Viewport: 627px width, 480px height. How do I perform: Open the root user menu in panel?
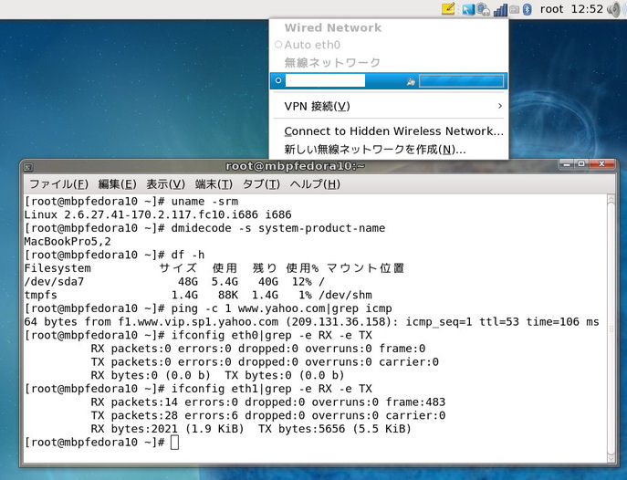tap(551, 9)
